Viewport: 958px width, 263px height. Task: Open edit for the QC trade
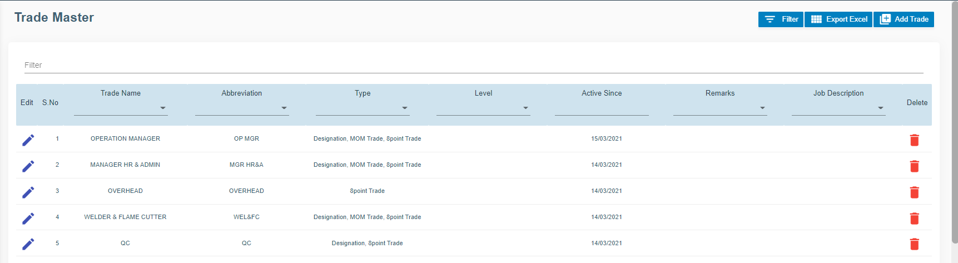tap(28, 244)
